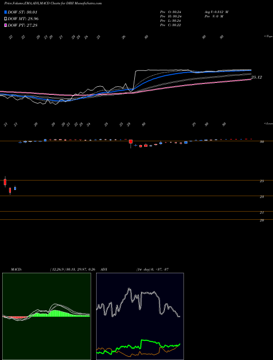
Task: Click the 23 price axis label
Action: click(x=262, y=197)
